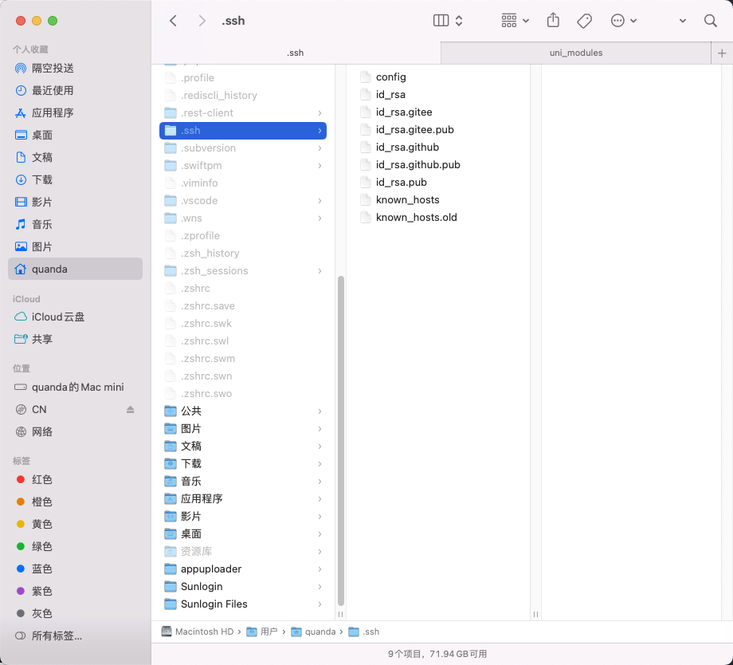Select the Sunlogin folder

(243, 587)
